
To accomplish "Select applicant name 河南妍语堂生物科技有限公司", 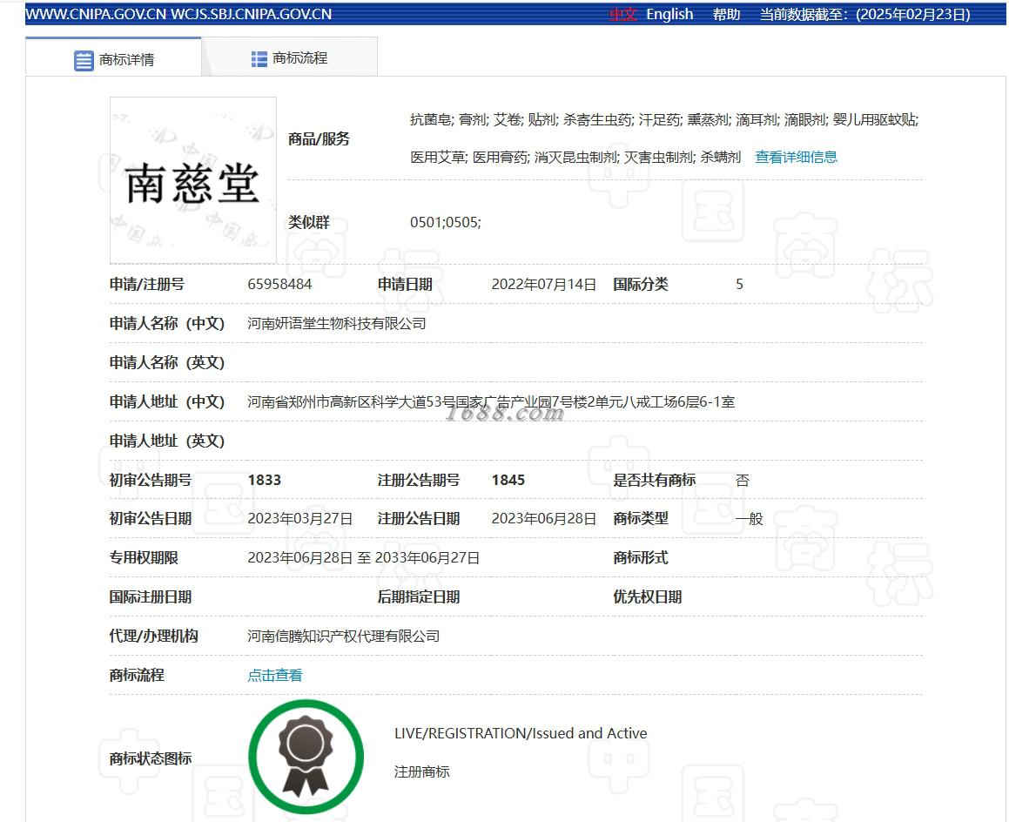I will click(337, 324).
